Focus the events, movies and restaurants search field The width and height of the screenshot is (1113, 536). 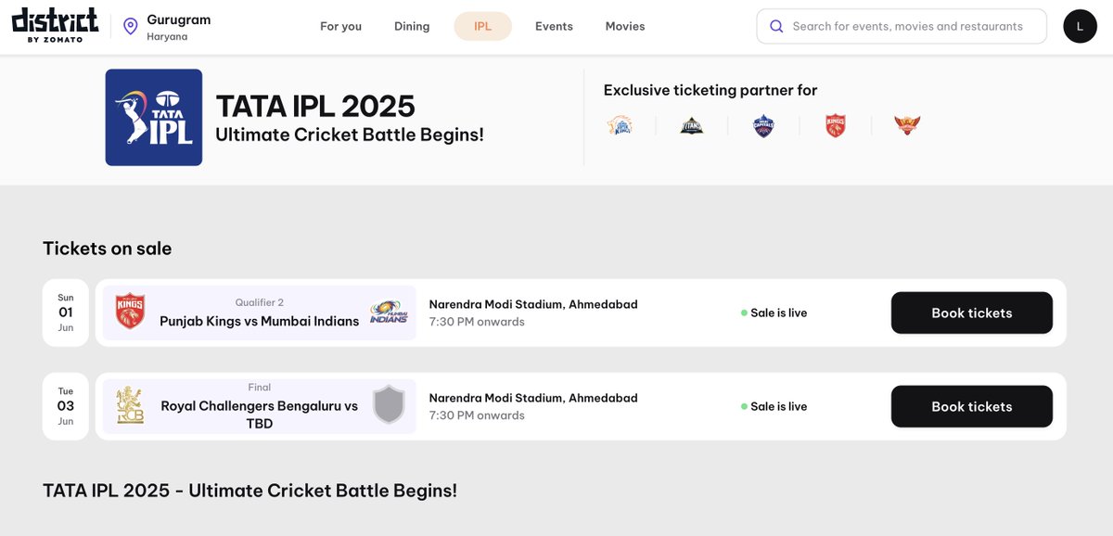(x=902, y=27)
